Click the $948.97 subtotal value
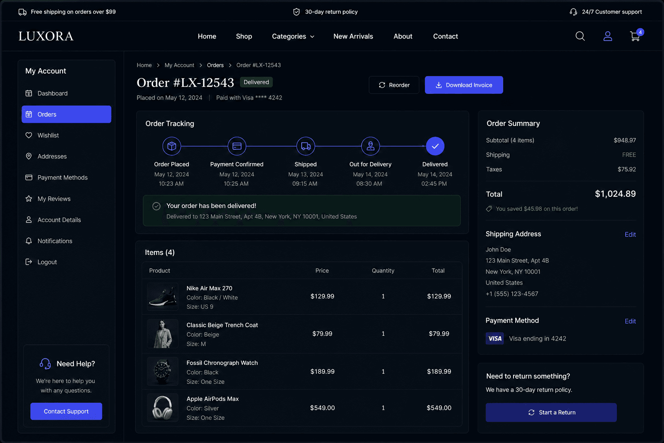664x443 pixels. click(625, 140)
